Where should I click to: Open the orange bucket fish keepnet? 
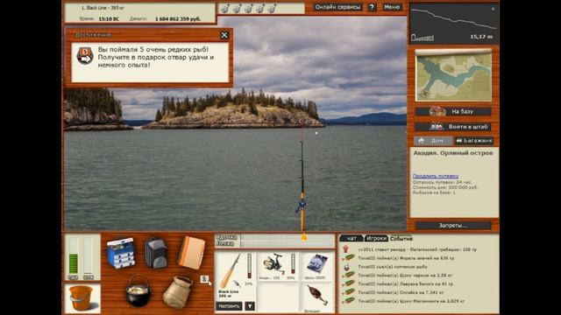pos(82,298)
